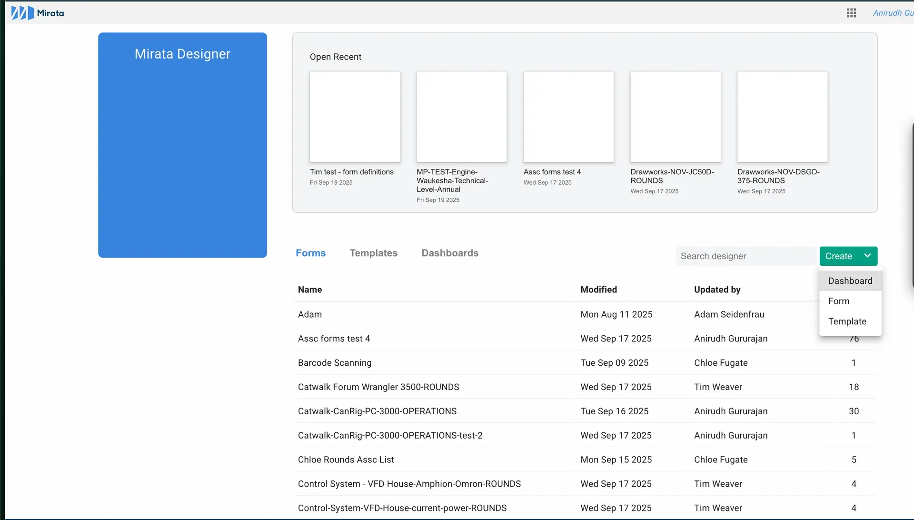This screenshot has width=914, height=520.
Task: Pick Template from the Create dropdown
Action: coord(848,321)
